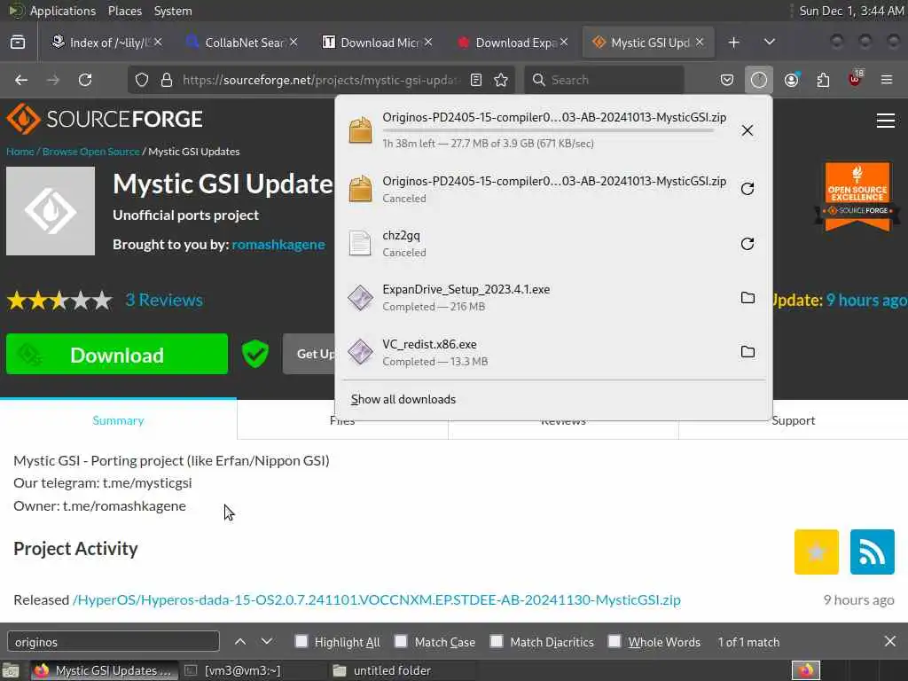Reload the current page
The image size is (908, 681).
(x=85, y=80)
